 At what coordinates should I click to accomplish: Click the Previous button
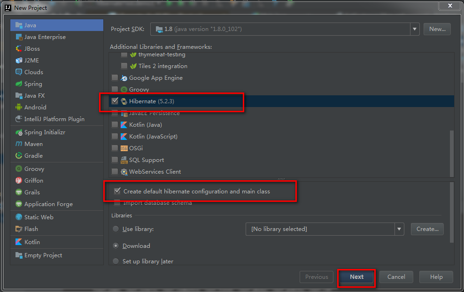(317, 277)
